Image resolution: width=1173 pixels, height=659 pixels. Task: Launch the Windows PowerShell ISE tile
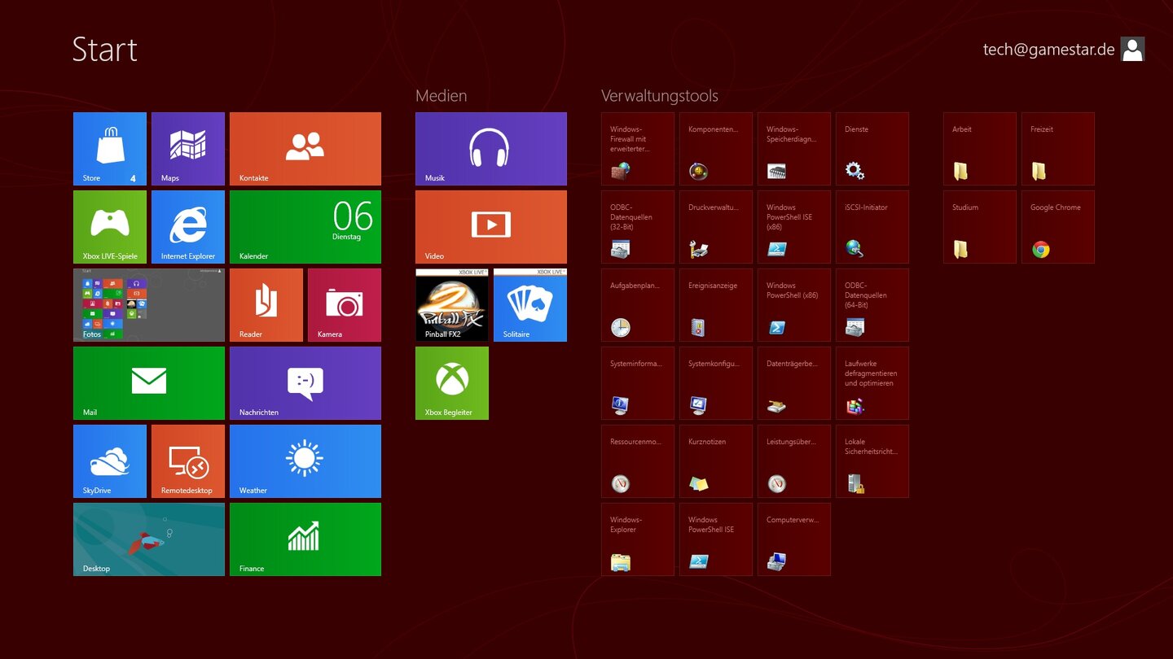coord(716,539)
